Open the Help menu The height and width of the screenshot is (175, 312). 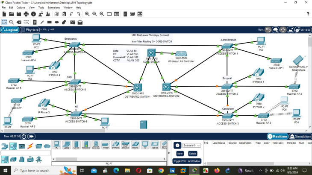[79, 8]
